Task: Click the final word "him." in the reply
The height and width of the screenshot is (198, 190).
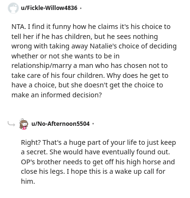Action: coord(28,181)
